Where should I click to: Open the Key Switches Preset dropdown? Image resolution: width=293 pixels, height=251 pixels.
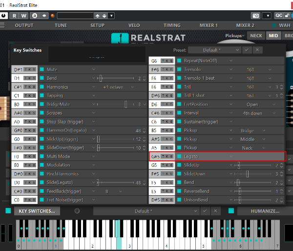tap(214, 50)
